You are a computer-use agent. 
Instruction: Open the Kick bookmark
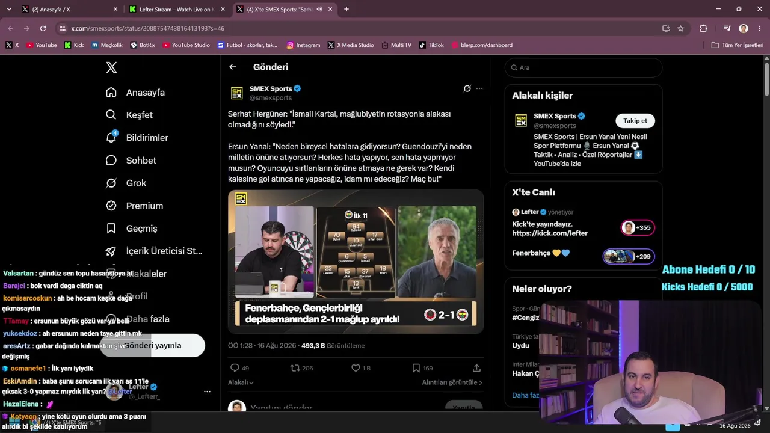74,45
